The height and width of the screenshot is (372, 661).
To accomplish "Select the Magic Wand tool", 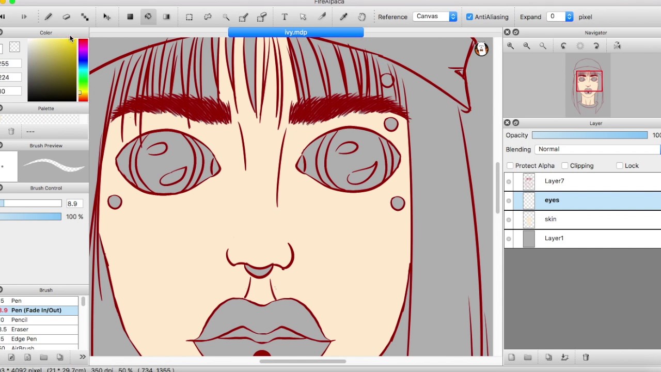I will (x=226, y=17).
